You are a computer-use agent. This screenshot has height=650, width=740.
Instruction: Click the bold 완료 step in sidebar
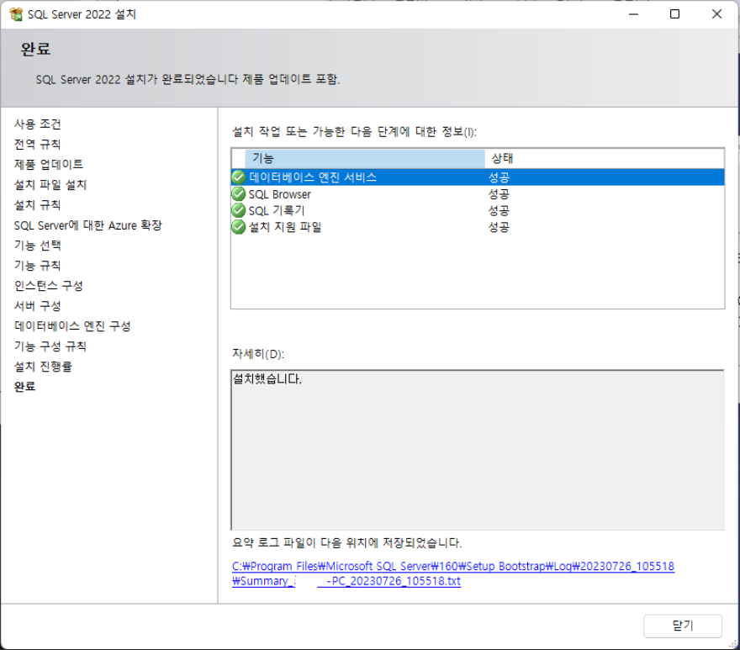pos(24,387)
